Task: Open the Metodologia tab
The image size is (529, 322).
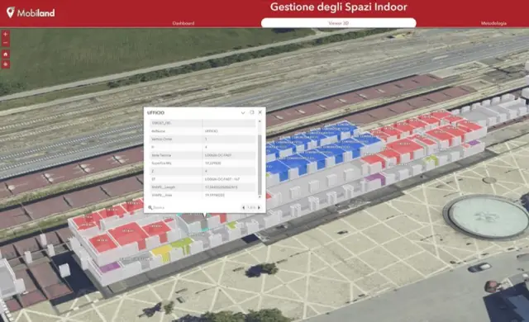Action: click(x=493, y=23)
